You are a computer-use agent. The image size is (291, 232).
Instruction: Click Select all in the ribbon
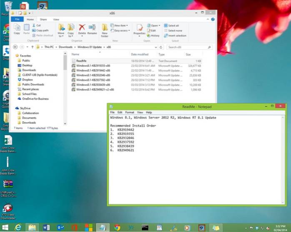tap(171, 25)
